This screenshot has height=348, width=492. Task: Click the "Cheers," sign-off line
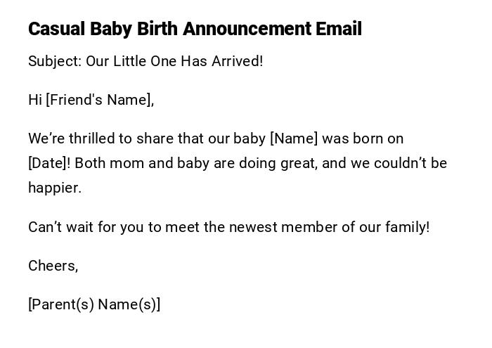(x=53, y=266)
